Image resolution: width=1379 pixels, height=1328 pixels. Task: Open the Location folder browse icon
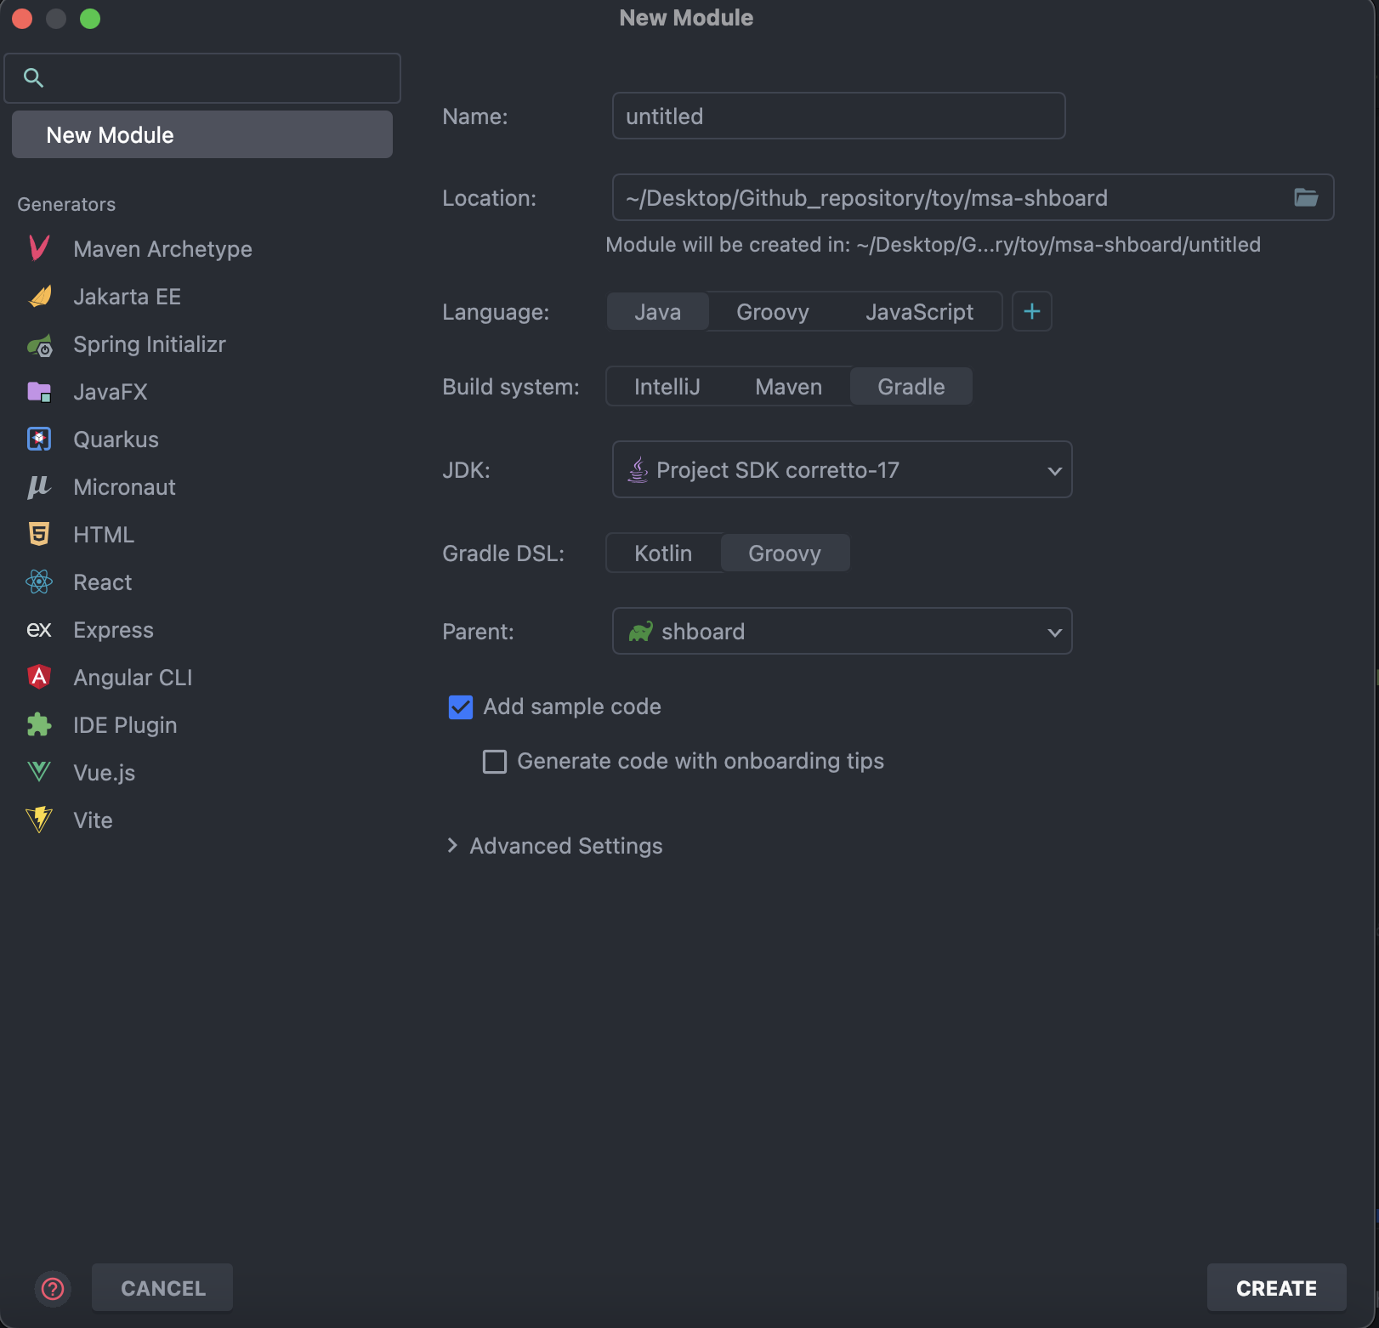[1306, 198]
